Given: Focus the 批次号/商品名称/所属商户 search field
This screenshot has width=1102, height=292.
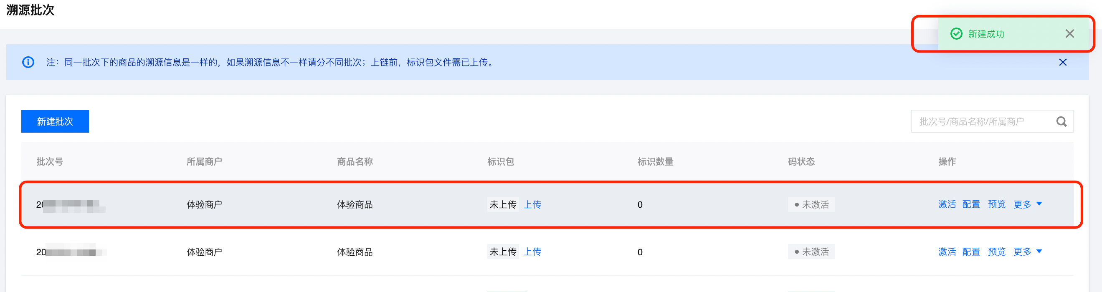Looking at the screenshot, I should 984,122.
